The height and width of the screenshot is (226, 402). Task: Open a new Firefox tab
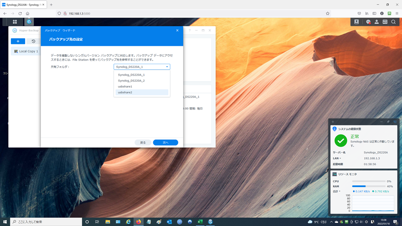pyautogui.click(x=51, y=5)
